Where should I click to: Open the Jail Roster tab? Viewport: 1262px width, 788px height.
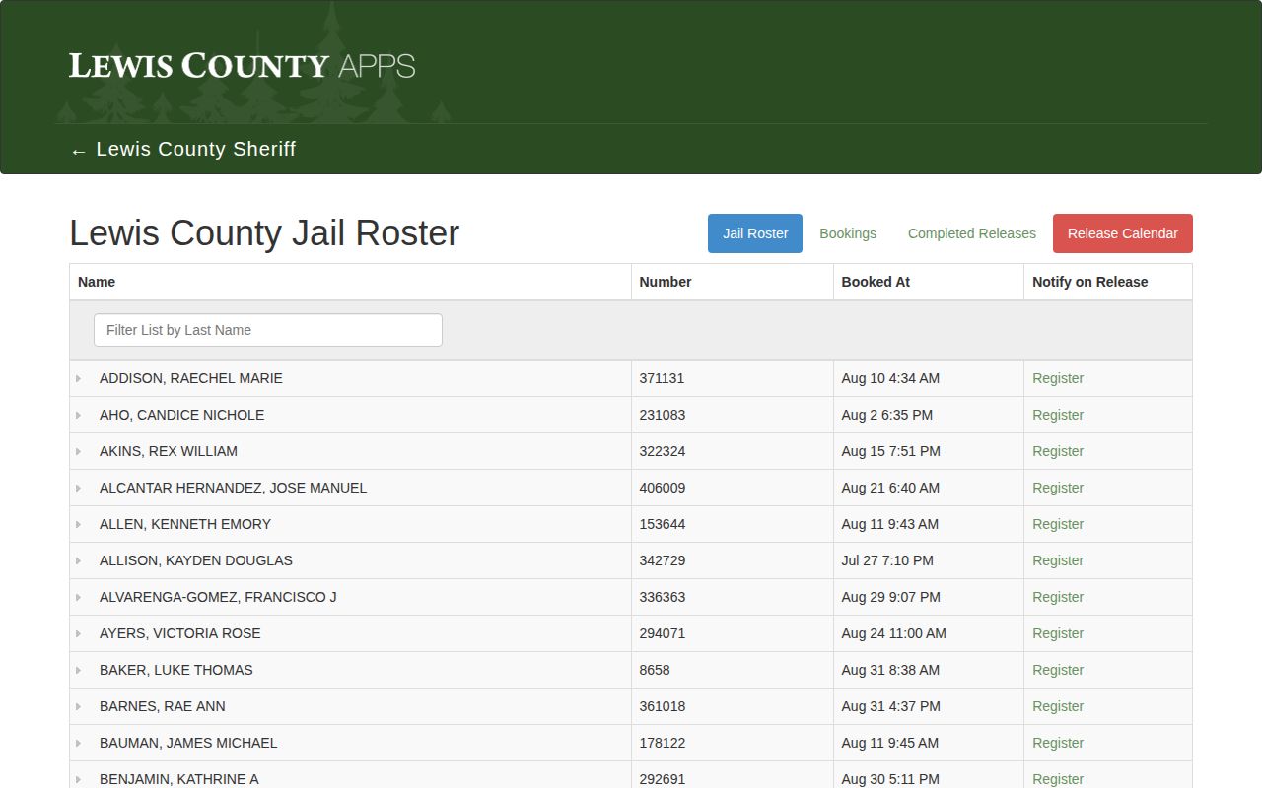tap(755, 233)
